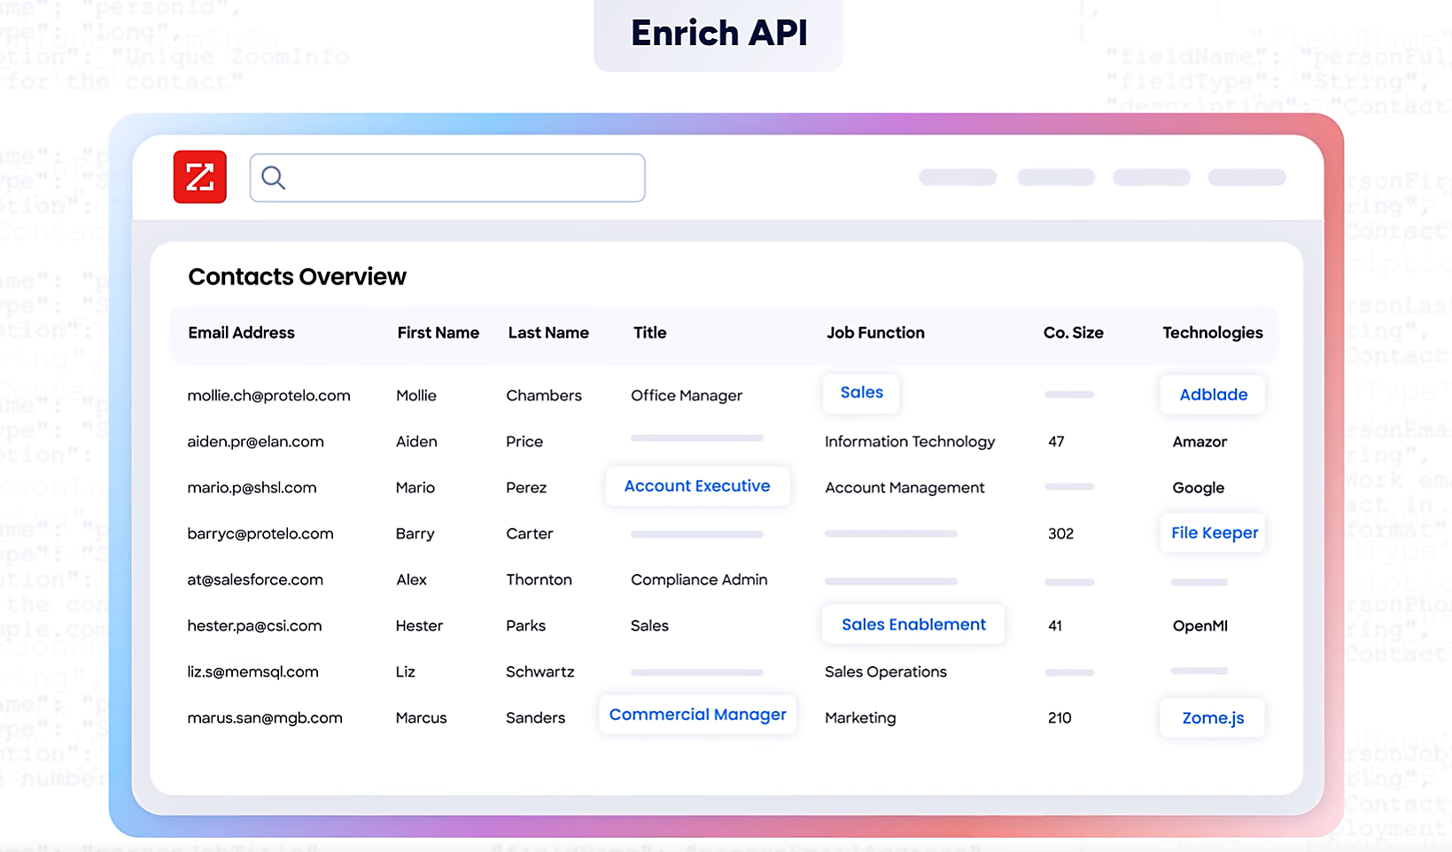Click the Account Management cell

tap(904, 488)
